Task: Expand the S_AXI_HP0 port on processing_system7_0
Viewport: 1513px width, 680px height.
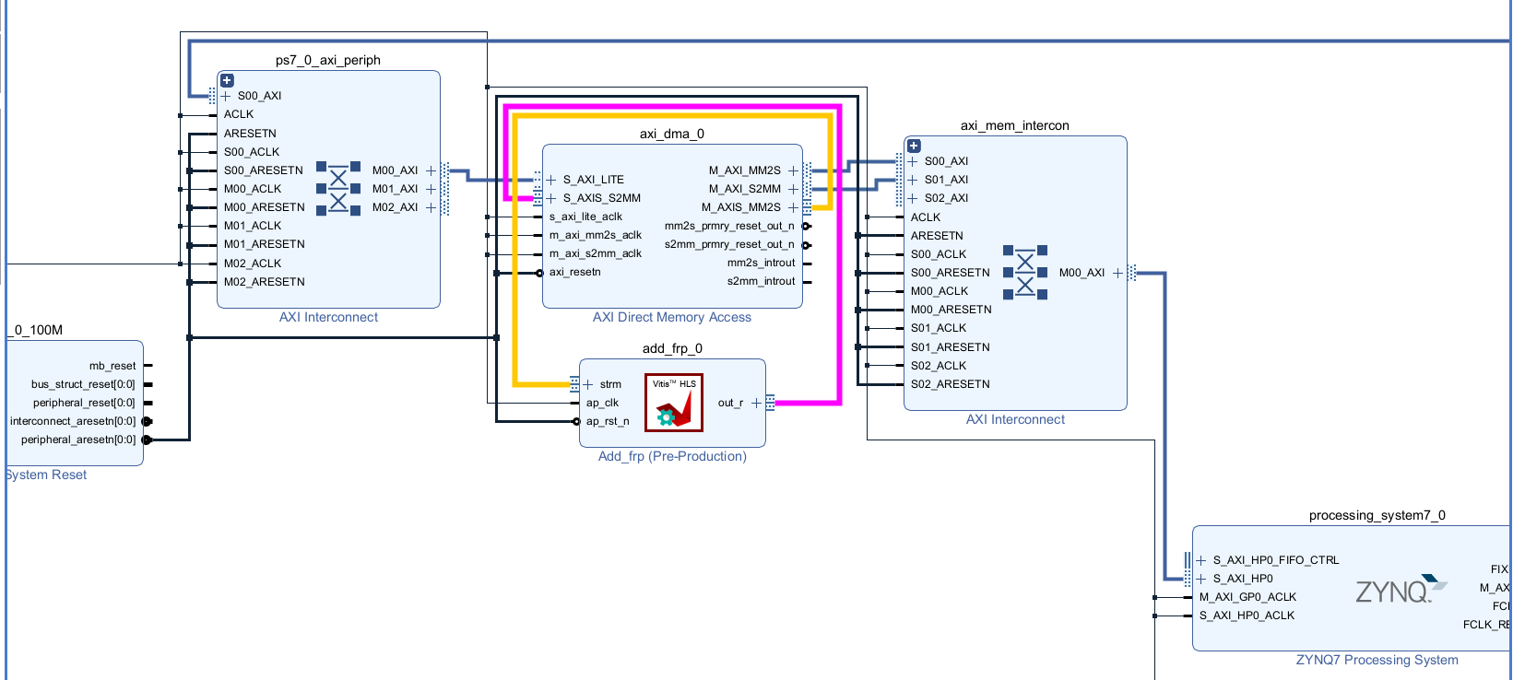Action: [x=1201, y=579]
